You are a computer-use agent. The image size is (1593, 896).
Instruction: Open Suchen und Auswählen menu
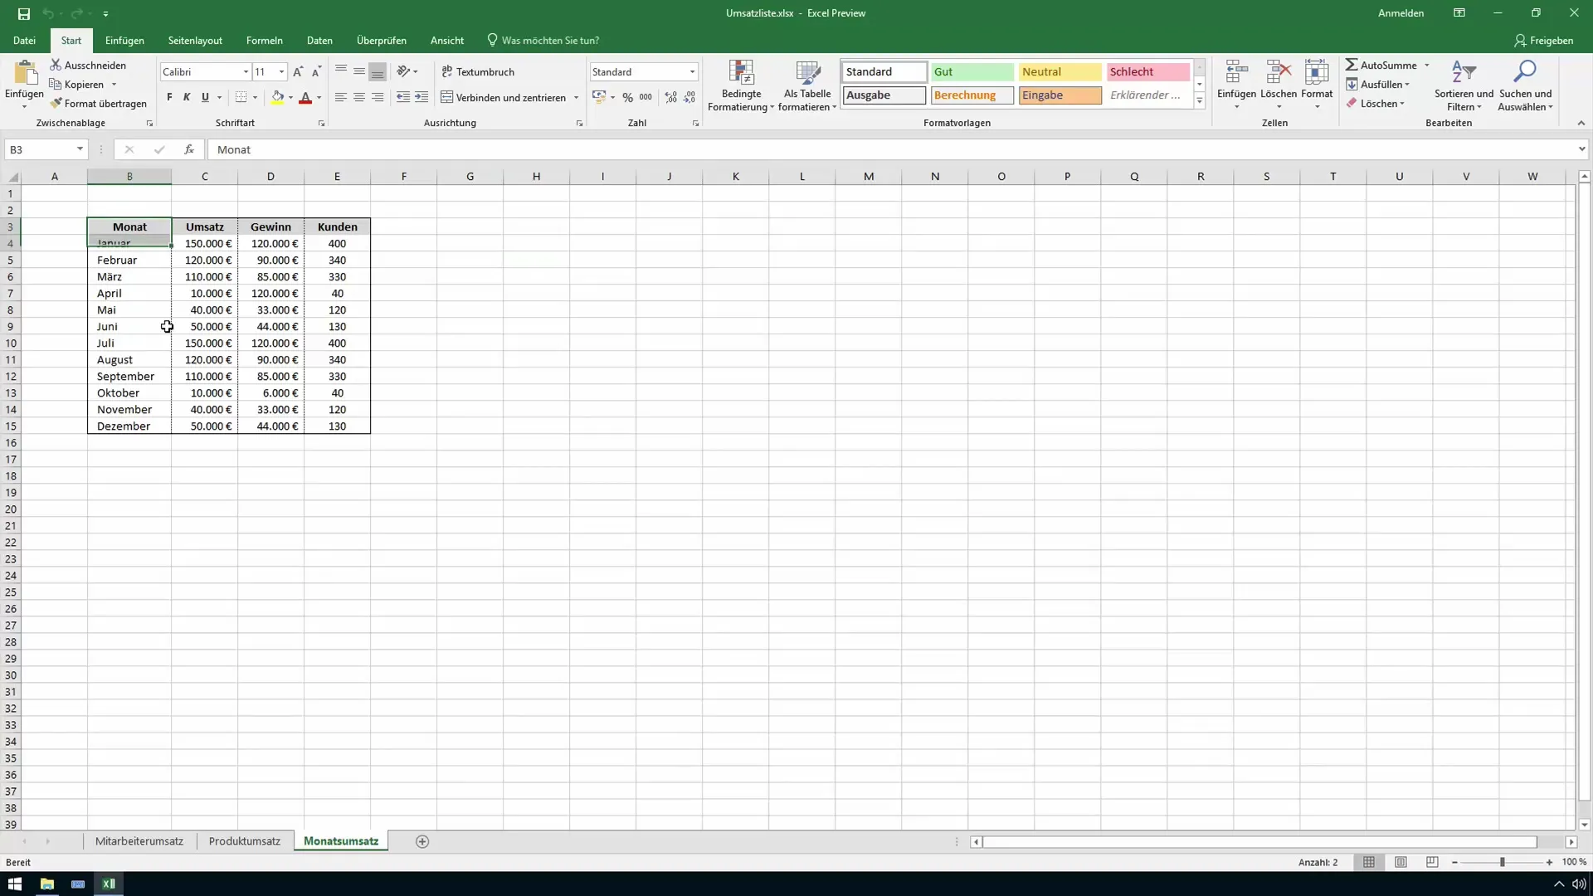[x=1525, y=85]
